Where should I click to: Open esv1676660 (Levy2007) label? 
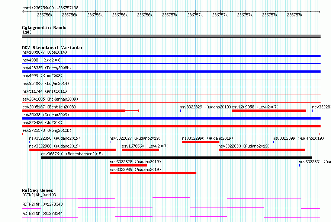pyautogui.click(x=145, y=146)
